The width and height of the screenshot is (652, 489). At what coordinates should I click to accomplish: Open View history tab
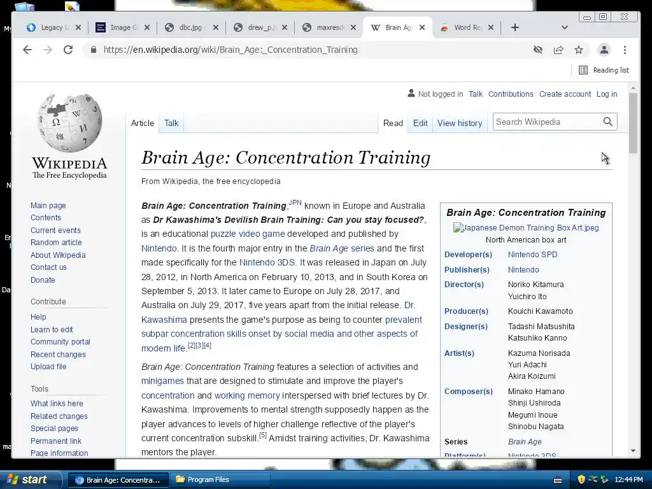coord(460,123)
